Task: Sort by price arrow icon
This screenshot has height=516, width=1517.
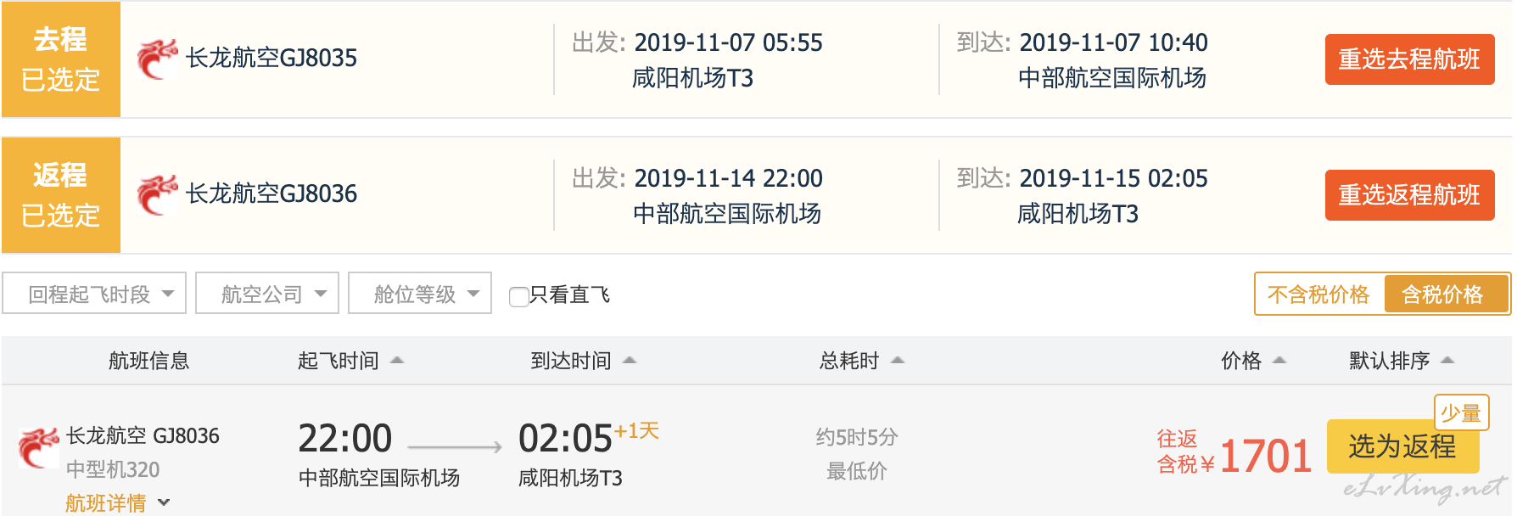Action: (x=1279, y=361)
